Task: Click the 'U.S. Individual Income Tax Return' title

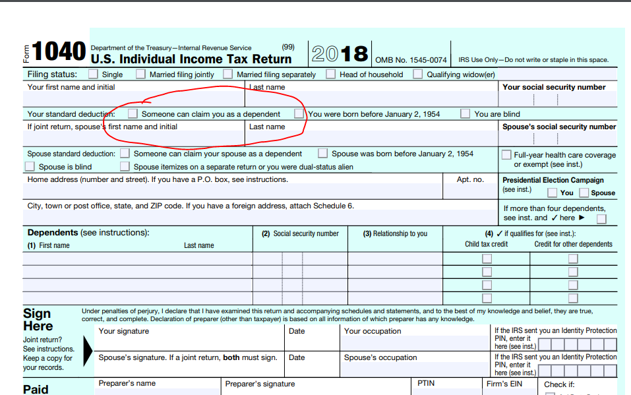Action: pyautogui.click(x=191, y=59)
